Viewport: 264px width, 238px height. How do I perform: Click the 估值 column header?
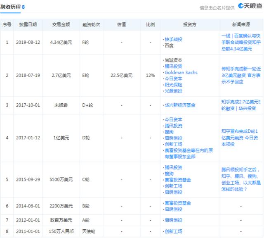121,25
